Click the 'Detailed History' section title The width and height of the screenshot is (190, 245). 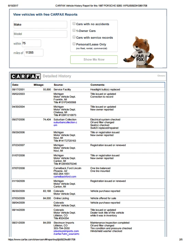tap(57, 76)
